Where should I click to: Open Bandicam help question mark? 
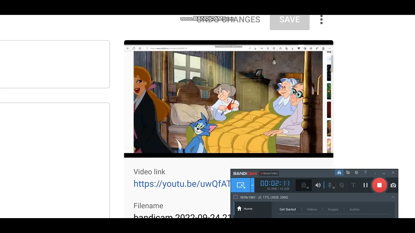365,173
